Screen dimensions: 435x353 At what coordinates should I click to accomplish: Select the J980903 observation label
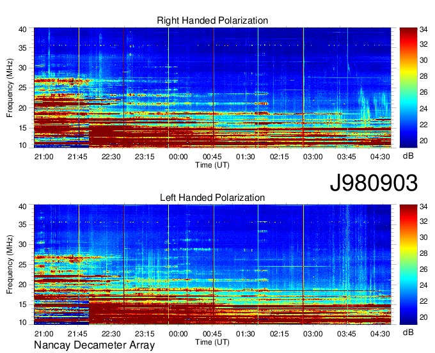click(x=374, y=182)
